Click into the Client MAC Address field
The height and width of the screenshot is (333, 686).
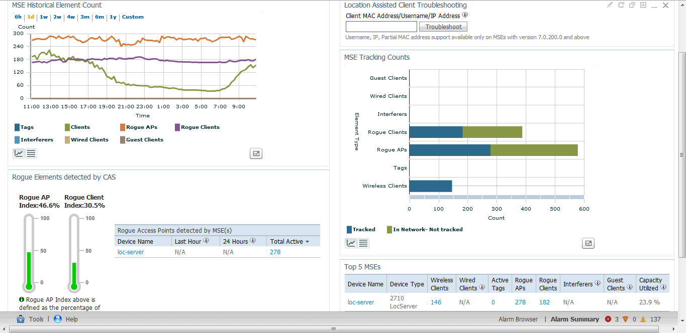click(381, 27)
